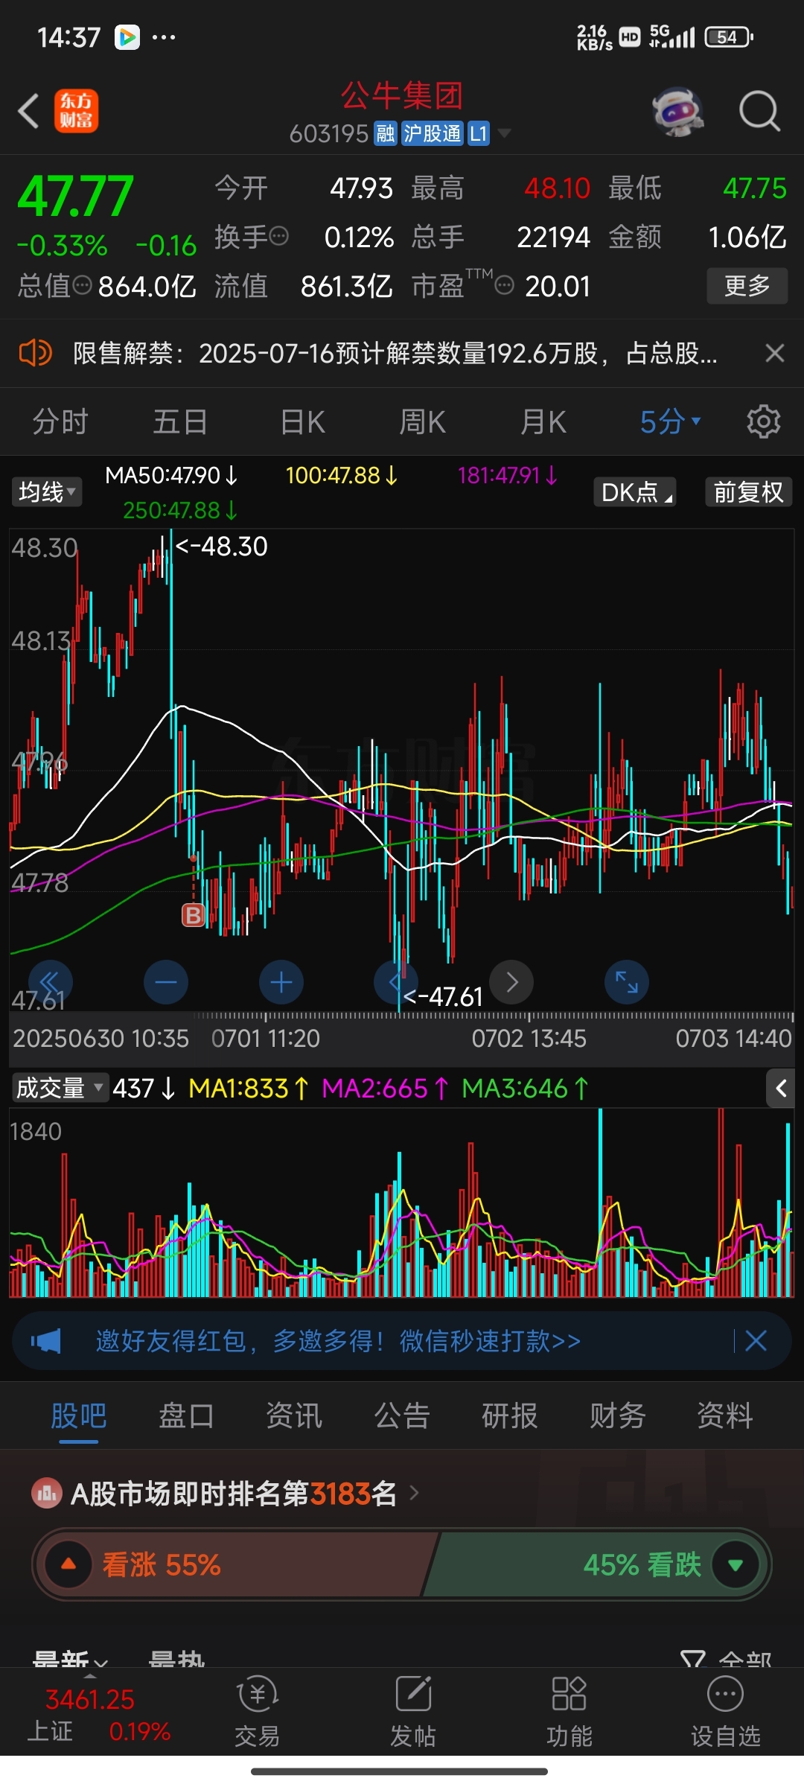The image size is (804, 1787).
Task: Tap 市盈TTM info circle icon
Action: [504, 285]
